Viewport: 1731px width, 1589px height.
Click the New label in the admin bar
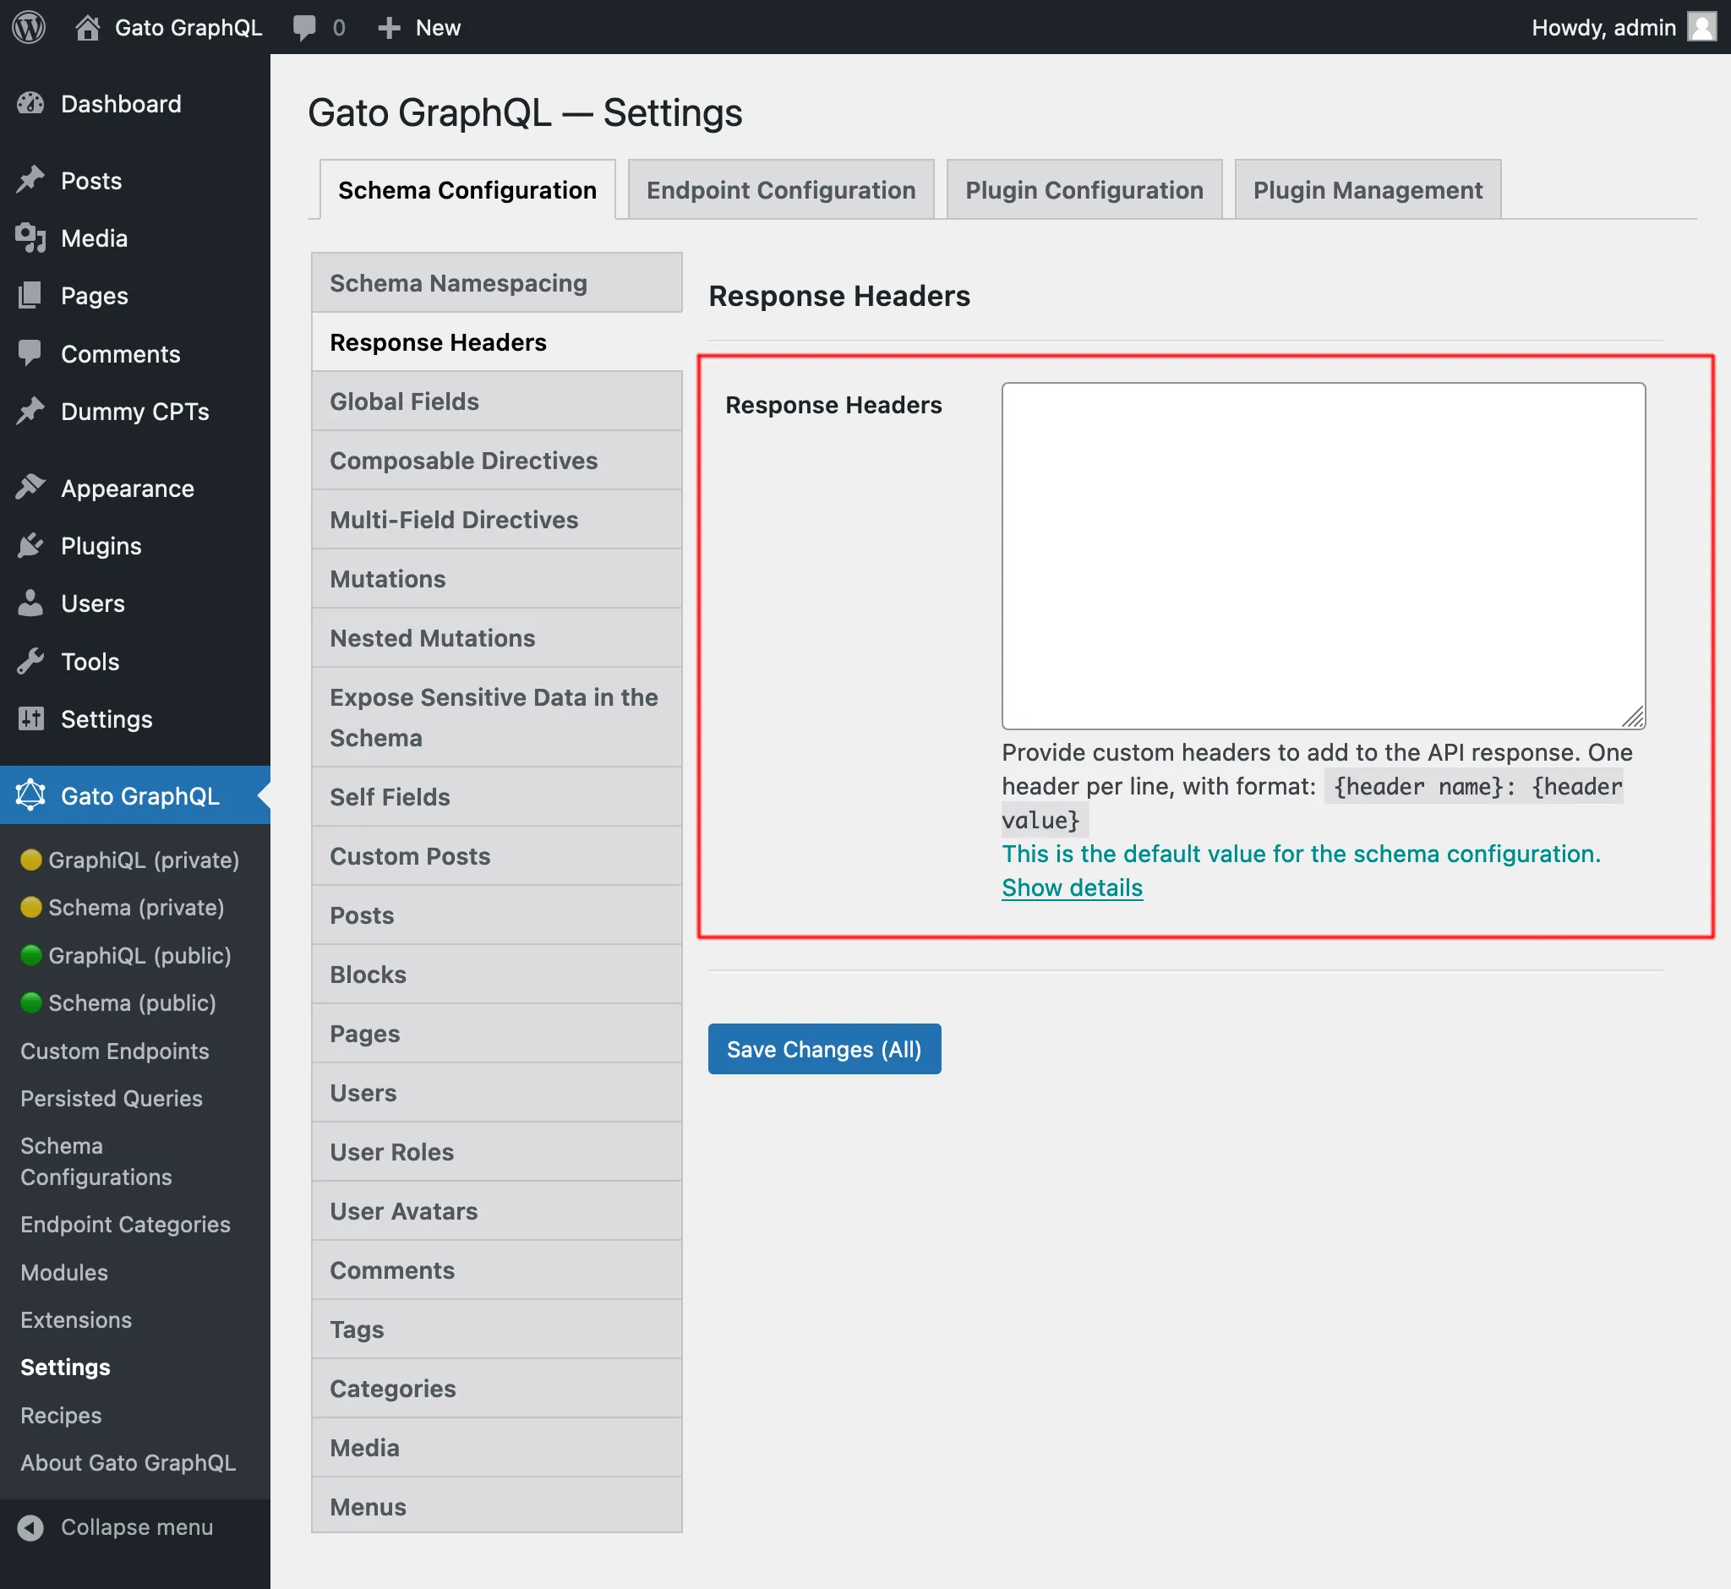coord(439,28)
